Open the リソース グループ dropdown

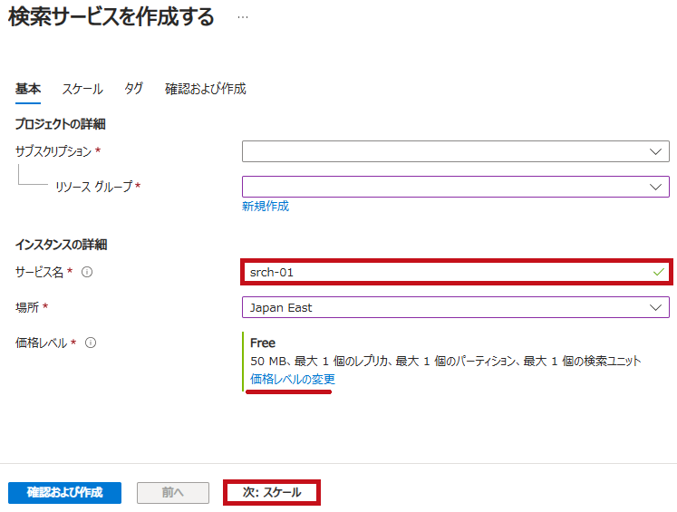coord(456,187)
